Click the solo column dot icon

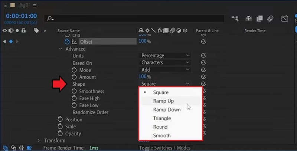tap(17, 30)
